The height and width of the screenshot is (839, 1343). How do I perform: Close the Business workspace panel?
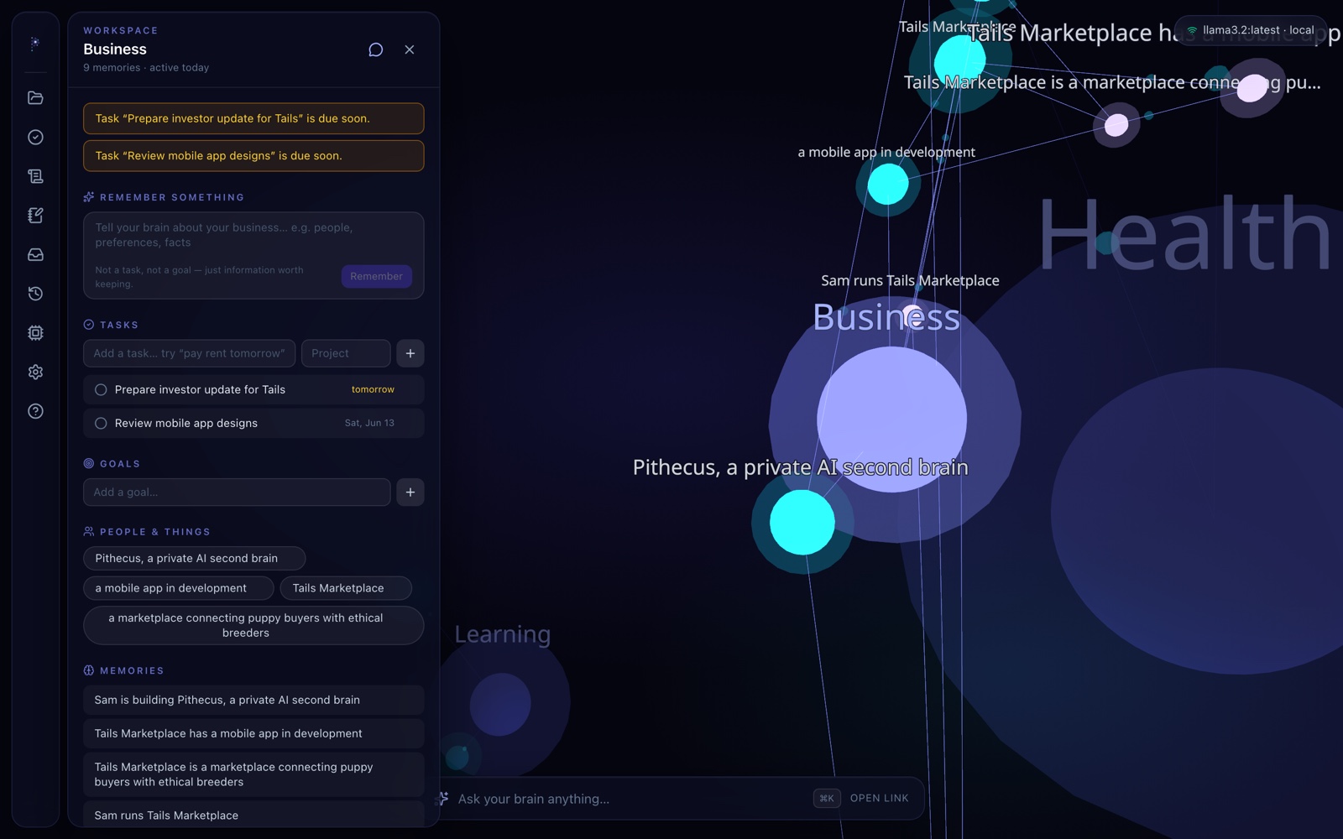click(x=410, y=50)
